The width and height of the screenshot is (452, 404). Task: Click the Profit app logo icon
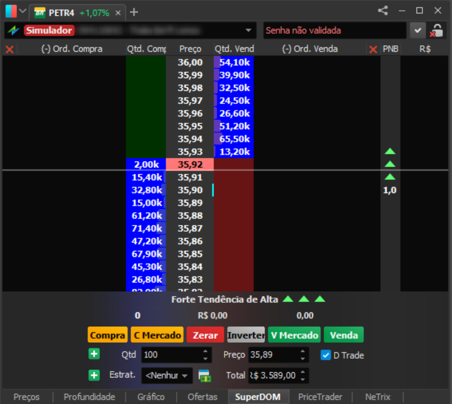(11, 12)
